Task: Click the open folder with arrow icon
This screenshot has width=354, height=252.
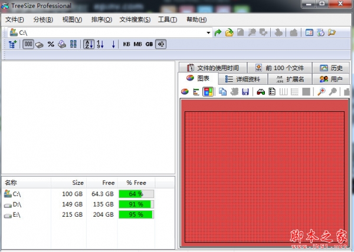Action: [229, 32]
